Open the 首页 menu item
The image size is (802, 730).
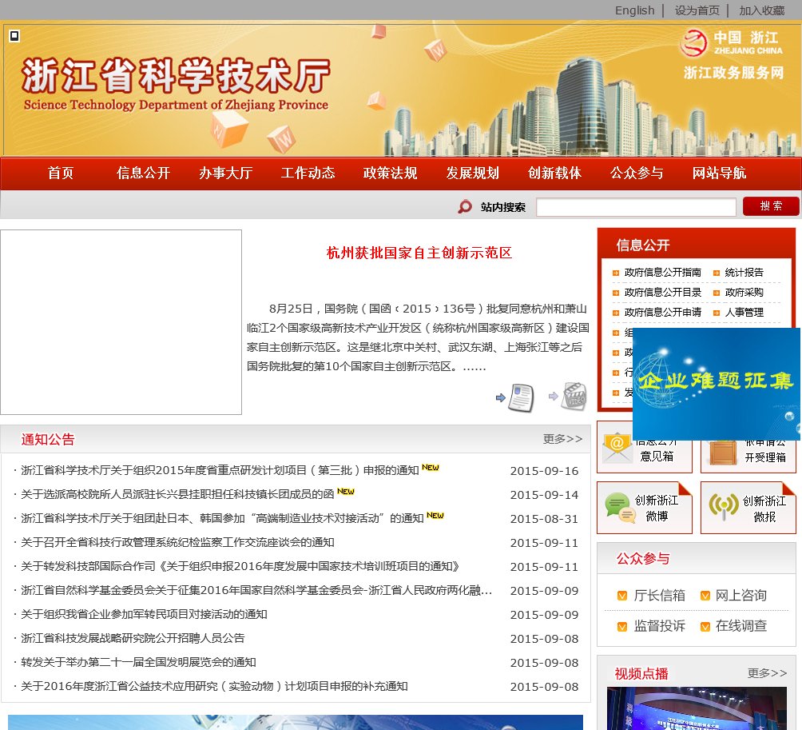(61, 173)
